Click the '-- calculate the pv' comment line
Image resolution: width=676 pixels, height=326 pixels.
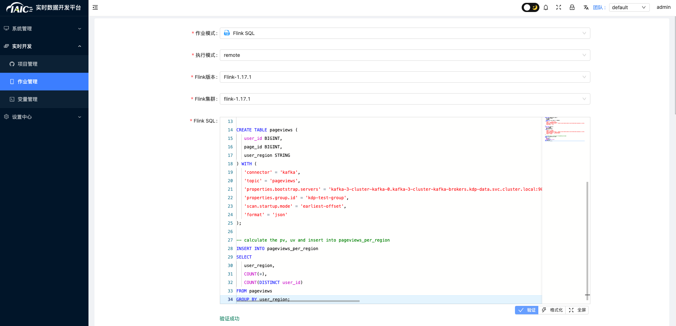(313, 240)
